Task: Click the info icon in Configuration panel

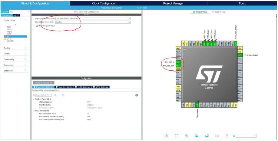Action: (x=136, y=95)
